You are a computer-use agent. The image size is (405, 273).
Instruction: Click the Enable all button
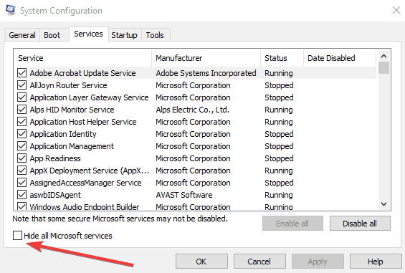point(292,223)
